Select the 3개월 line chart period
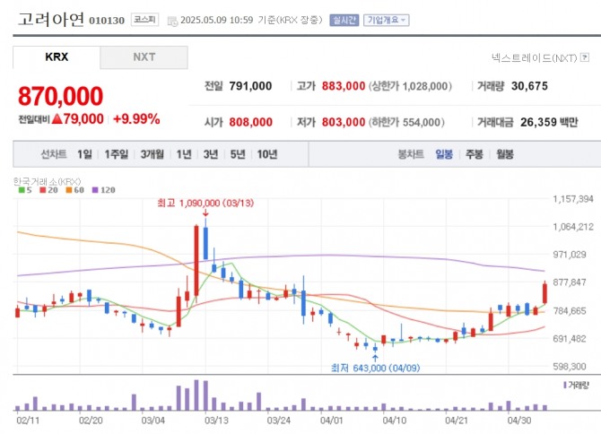The width and height of the screenshot is (601, 434). pos(152,154)
